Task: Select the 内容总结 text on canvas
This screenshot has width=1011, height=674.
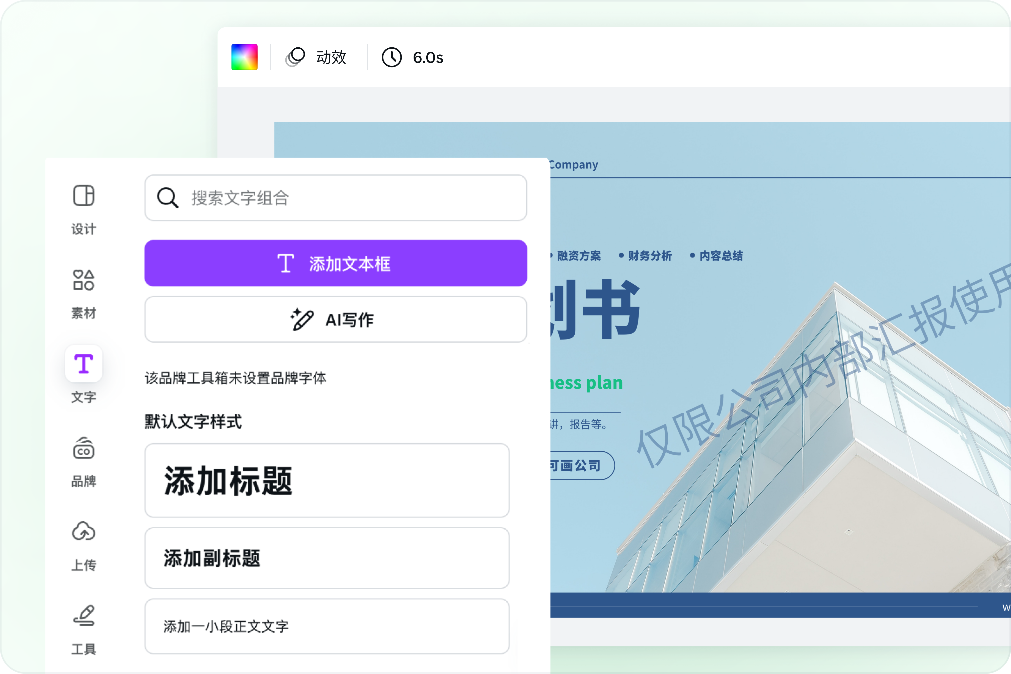Action: (x=721, y=256)
